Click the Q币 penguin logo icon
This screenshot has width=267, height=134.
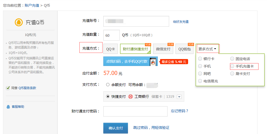19,22
